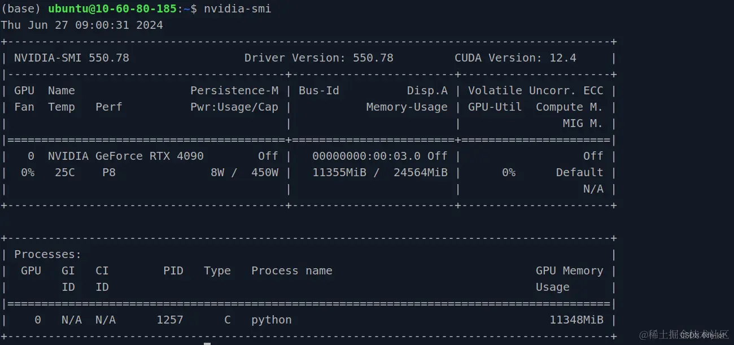Viewport: 734px width, 345px height.
Task: Click the 11355MiB memory used value
Action: pyautogui.click(x=339, y=173)
